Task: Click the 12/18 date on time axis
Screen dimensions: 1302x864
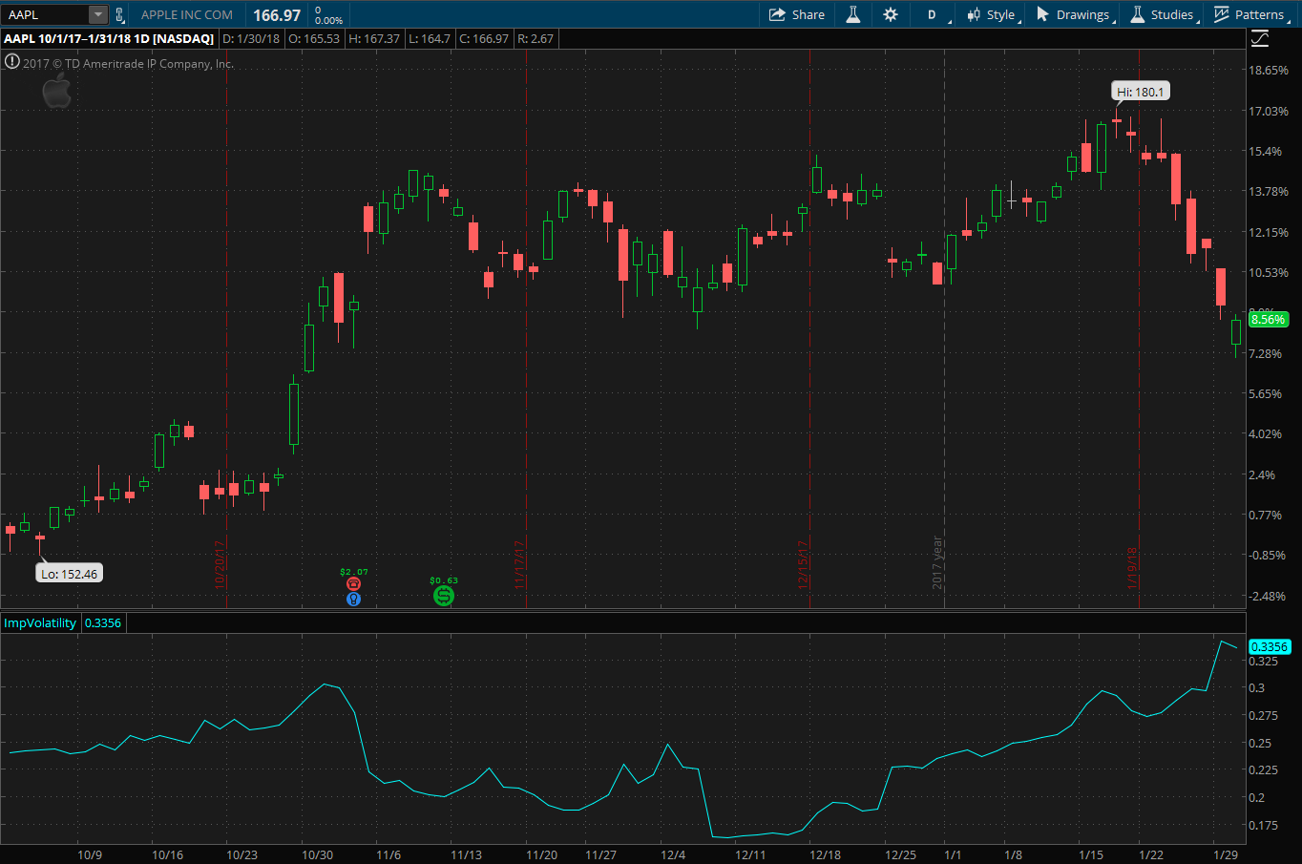Action: pos(826,854)
